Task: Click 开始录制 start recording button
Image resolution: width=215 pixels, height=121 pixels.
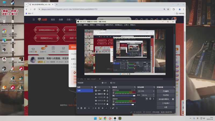Action: tap(166, 95)
